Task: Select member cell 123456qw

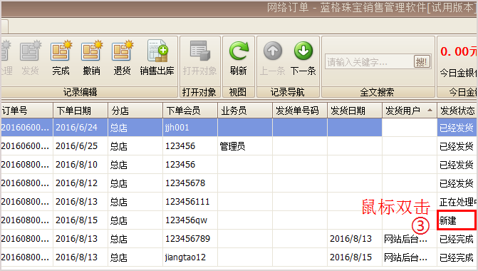Action: (190, 220)
